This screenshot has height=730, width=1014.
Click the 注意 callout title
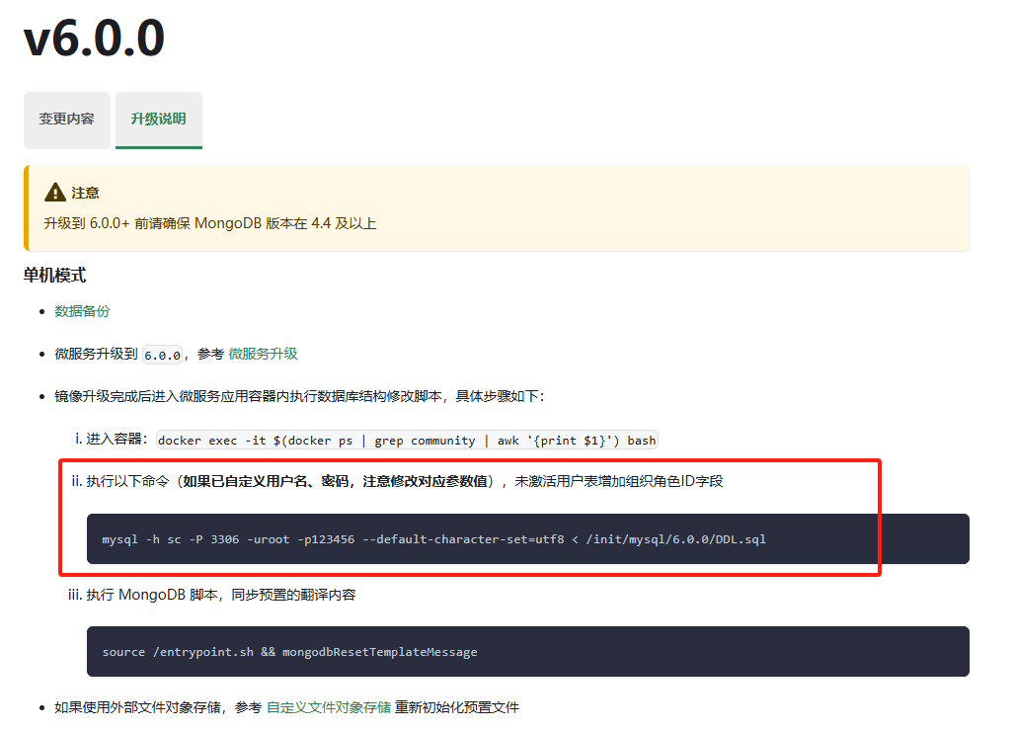coord(85,193)
